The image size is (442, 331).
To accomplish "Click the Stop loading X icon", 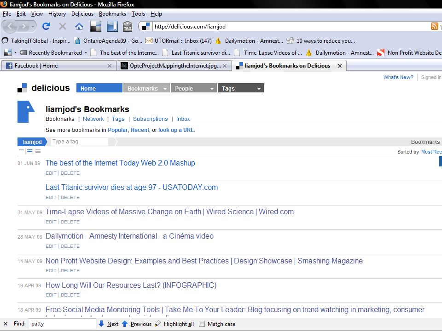I will (x=63, y=27).
